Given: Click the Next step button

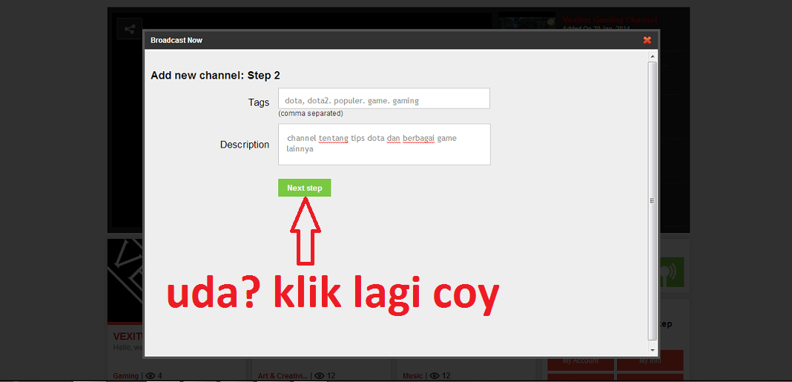Looking at the screenshot, I should click(x=304, y=188).
